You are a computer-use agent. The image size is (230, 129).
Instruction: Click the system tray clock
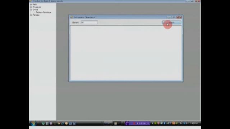click(x=194, y=123)
